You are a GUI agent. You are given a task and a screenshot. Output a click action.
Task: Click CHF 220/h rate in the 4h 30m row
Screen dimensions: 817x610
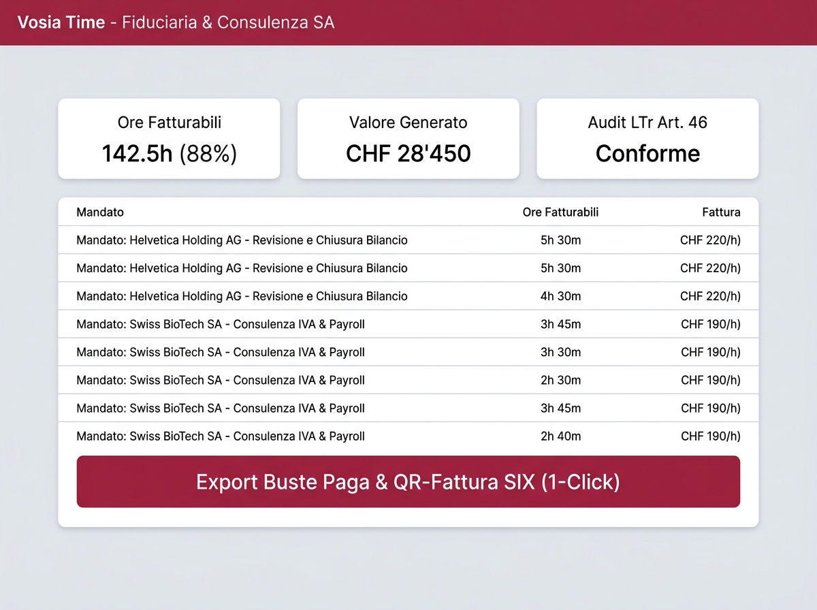point(710,296)
